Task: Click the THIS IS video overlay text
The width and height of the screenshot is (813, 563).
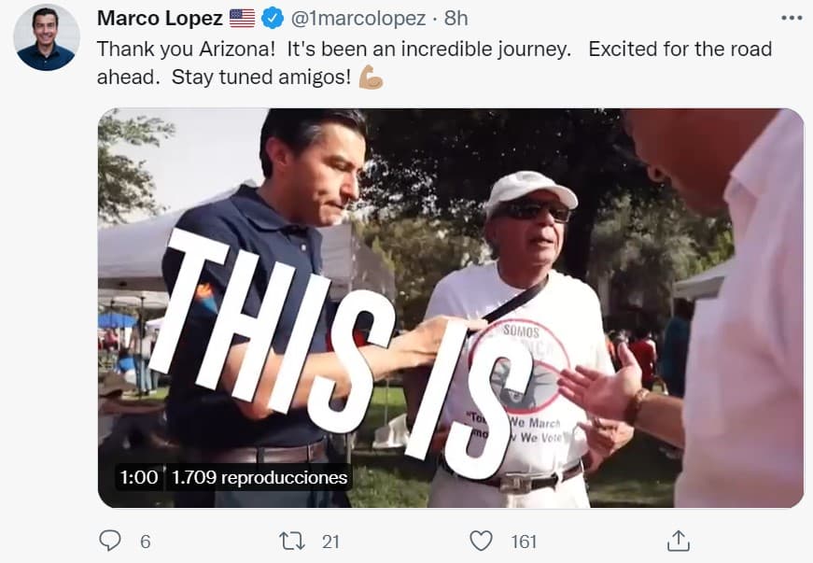Action: click(343, 353)
